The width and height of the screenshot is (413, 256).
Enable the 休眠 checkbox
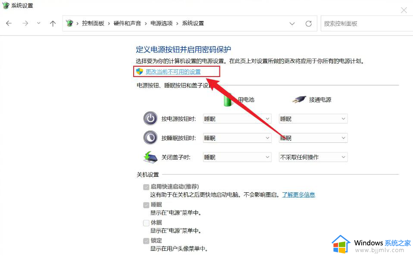(x=146, y=223)
